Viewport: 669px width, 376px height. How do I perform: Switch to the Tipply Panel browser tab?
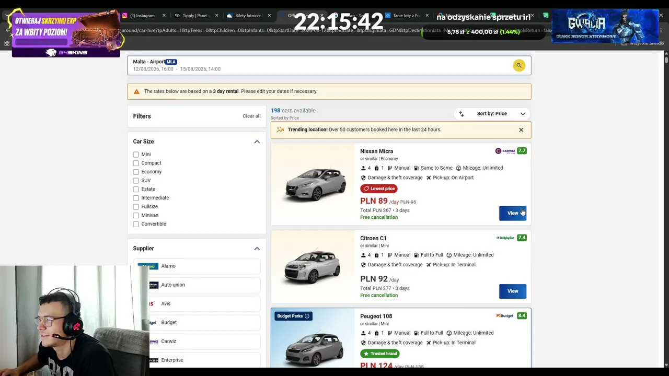pyautogui.click(x=195, y=16)
